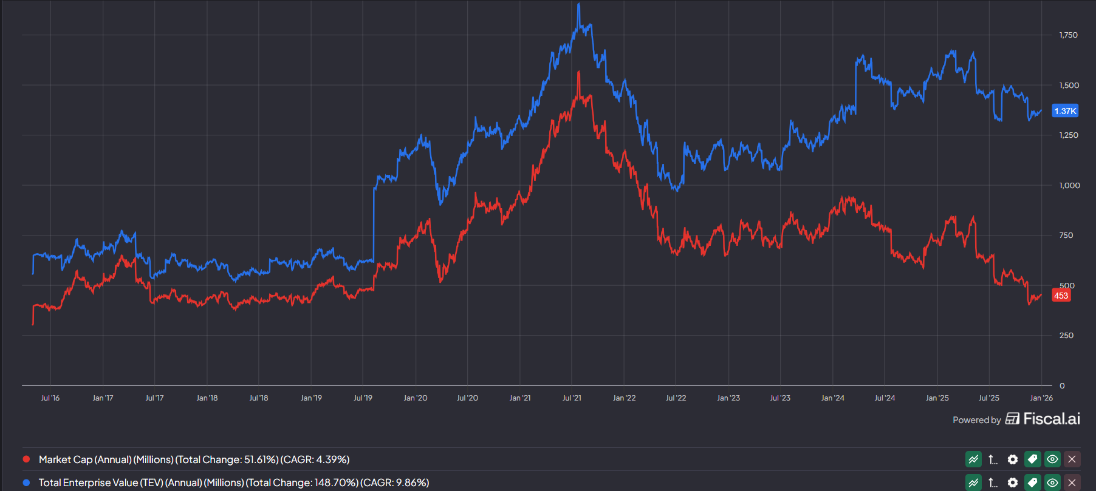
Task: Click the red 453 value badge
Action: point(1061,296)
